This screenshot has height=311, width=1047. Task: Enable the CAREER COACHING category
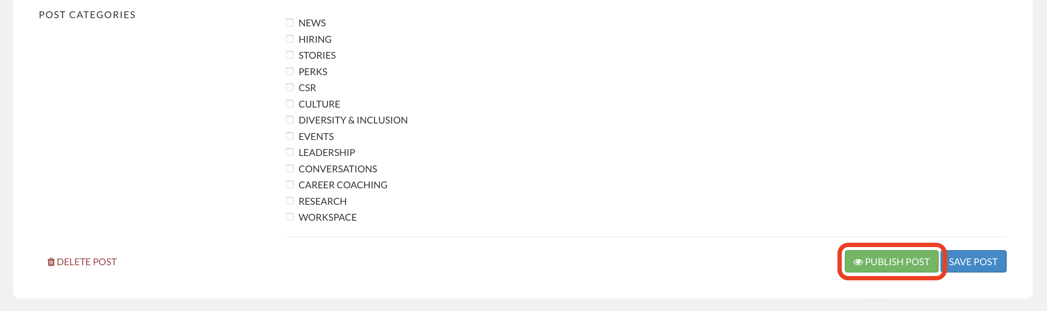coord(290,184)
